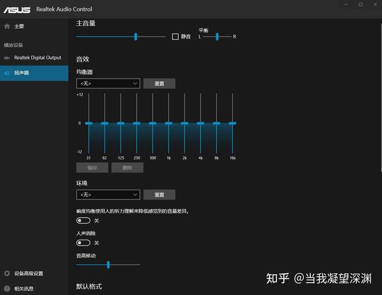Click the 500 Hz equalizer band handle
The width and height of the screenshot is (382, 295).
[153, 123]
